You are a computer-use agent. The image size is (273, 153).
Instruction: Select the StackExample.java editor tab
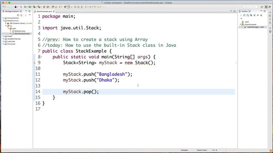pos(44,11)
